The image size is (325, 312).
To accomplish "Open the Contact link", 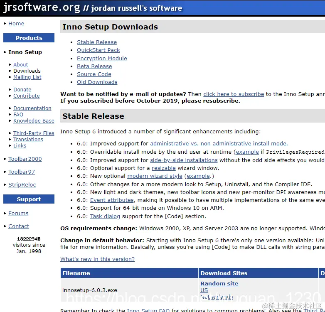I will point(19,226).
